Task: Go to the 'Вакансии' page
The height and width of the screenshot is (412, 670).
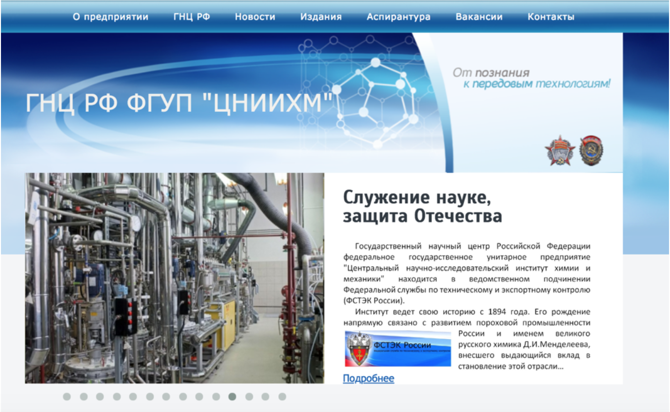Action: point(479,17)
